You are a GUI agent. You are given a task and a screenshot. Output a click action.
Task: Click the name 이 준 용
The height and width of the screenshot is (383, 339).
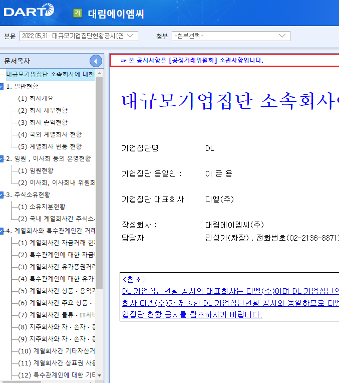tap(219, 174)
